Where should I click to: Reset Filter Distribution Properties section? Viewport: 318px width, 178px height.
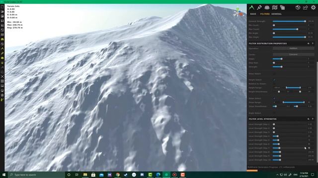pos(309,44)
